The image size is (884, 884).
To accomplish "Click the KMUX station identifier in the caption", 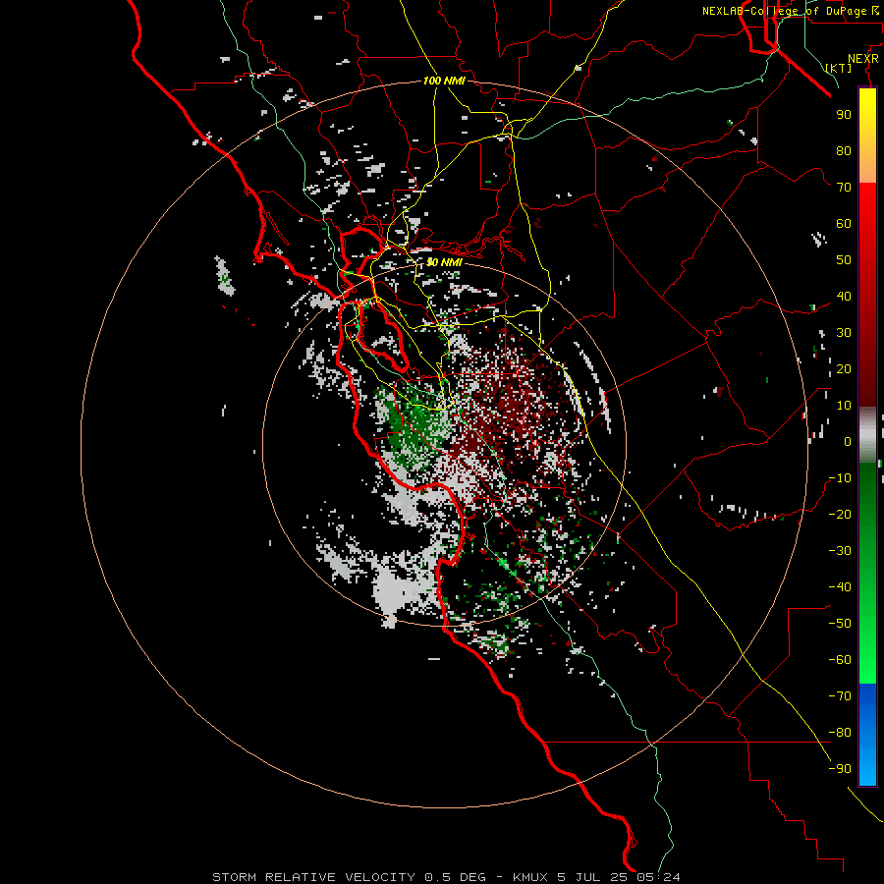I will [x=530, y=877].
